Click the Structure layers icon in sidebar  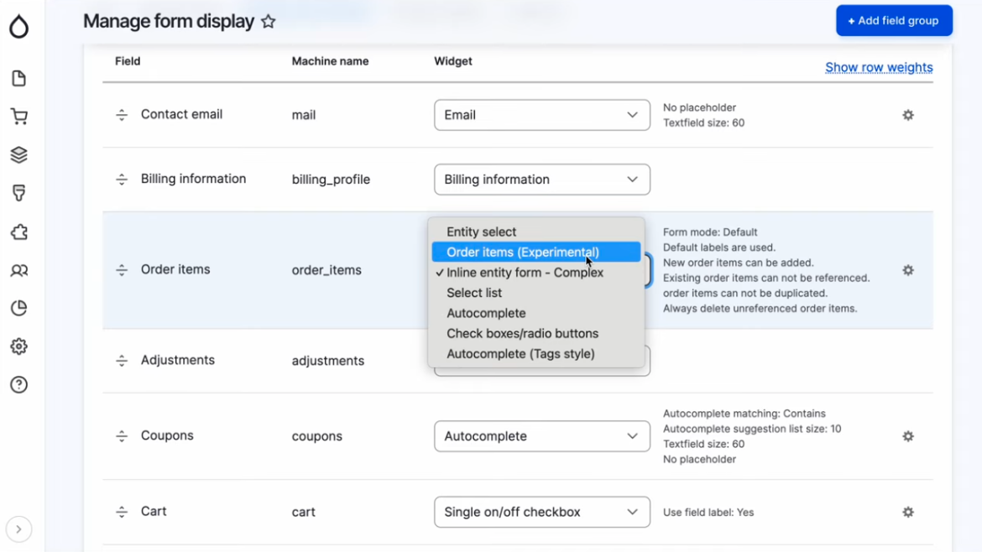(18, 154)
